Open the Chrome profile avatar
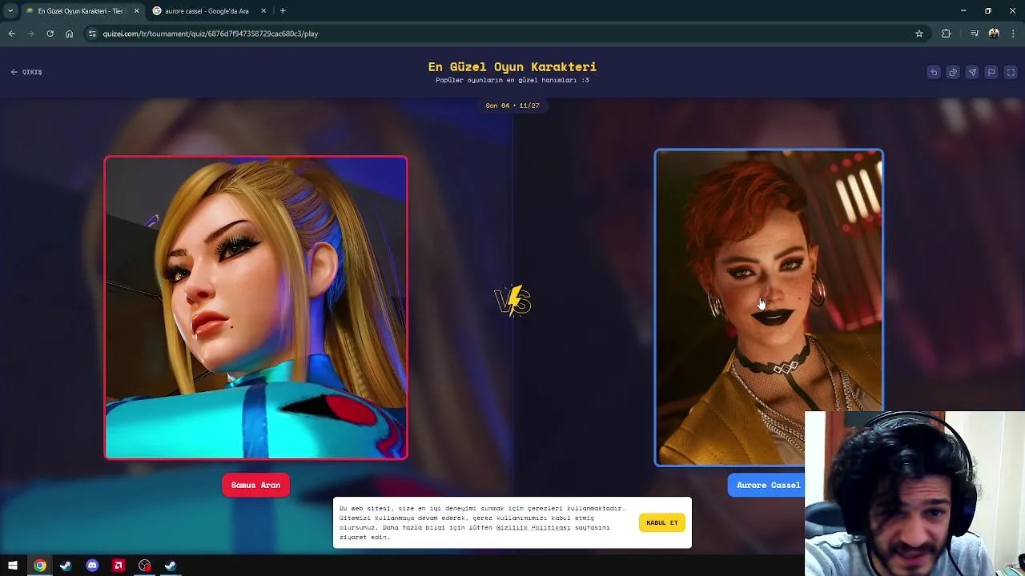 click(994, 34)
